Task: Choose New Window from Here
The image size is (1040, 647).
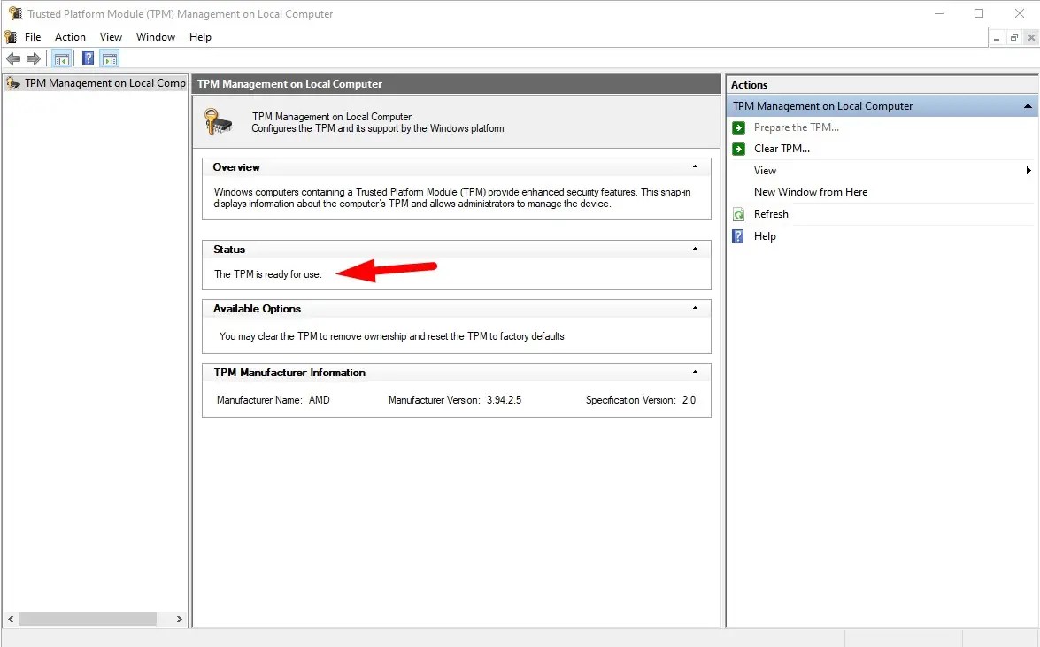Action: click(x=811, y=192)
